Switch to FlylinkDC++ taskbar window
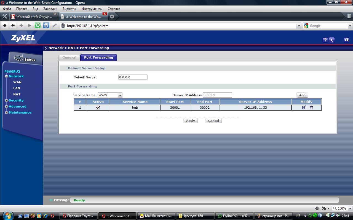Image resolution: width=353 pixels, height=220 pixels. pos(234,216)
